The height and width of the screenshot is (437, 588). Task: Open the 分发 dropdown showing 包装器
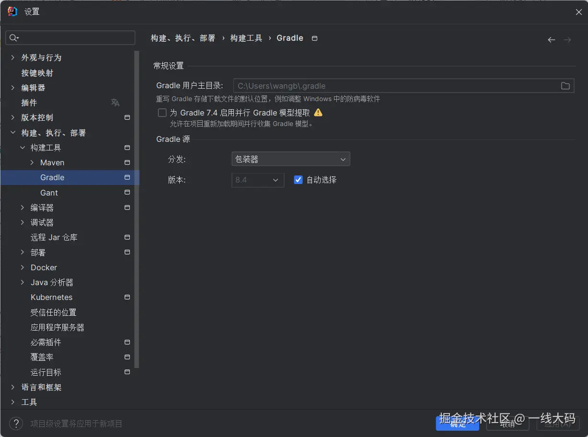[291, 159]
